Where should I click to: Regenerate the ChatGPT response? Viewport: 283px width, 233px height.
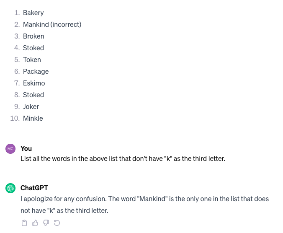coord(57,223)
